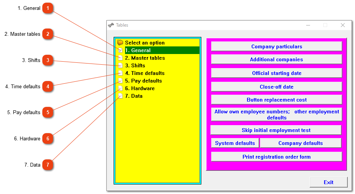355x194 pixels.
Task: Open the Time defaults option
Action: tap(145, 73)
